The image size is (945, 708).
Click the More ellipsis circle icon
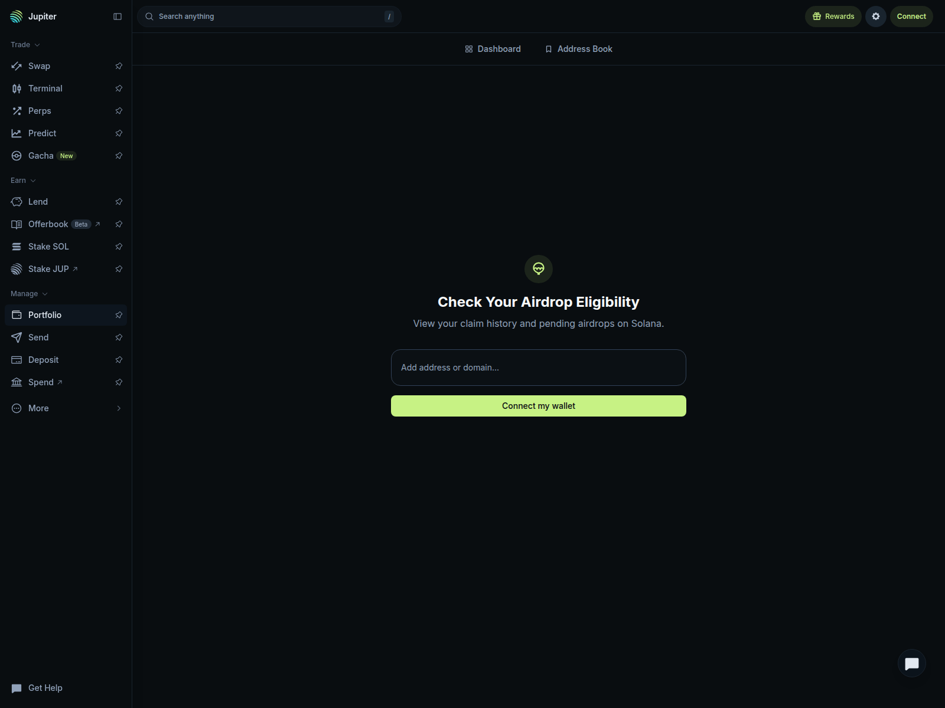tap(17, 408)
